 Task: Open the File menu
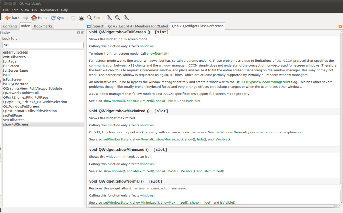(6, 10)
